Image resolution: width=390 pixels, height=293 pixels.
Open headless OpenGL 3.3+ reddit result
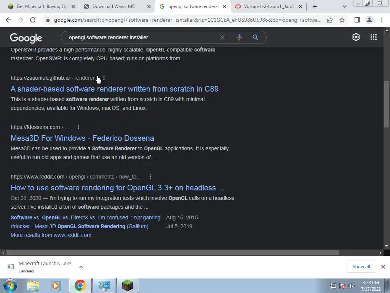point(117,188)
